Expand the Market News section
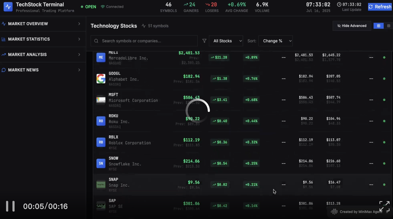Viewport: 393px width, 219px height. 43,70
